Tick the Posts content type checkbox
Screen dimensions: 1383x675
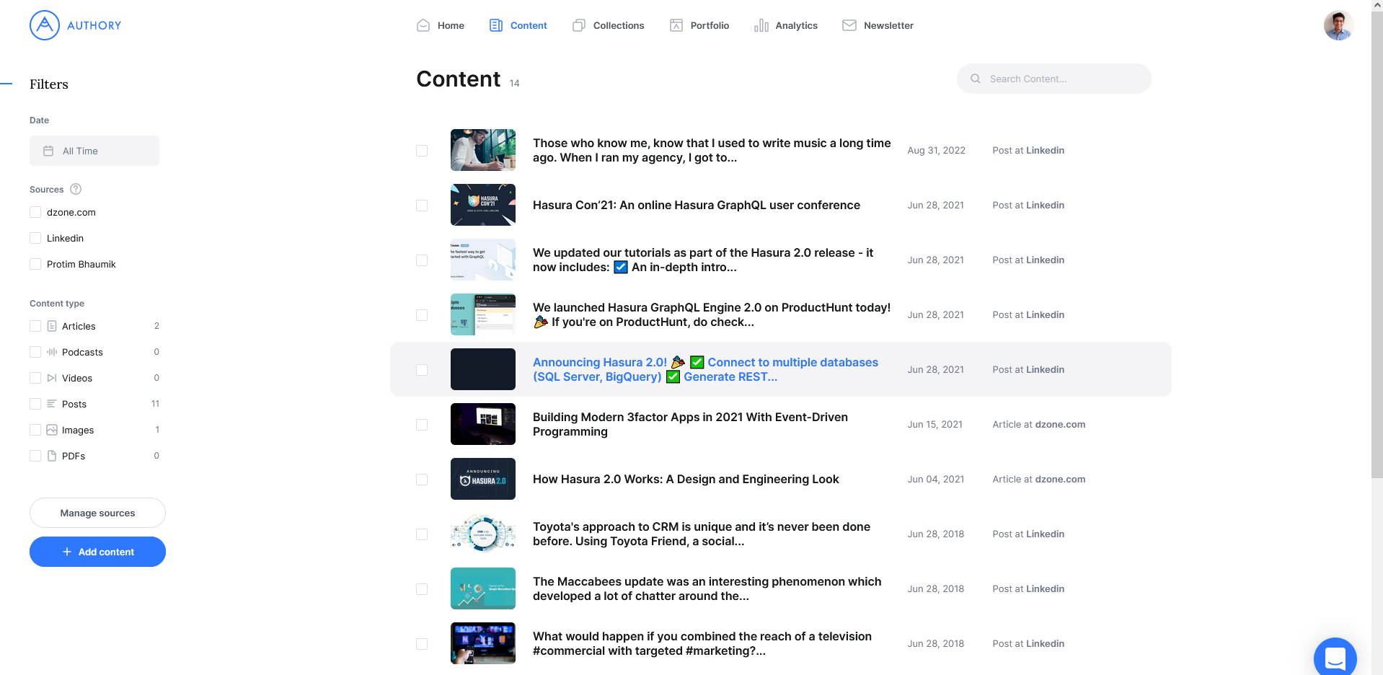click(x=35, y=404)
